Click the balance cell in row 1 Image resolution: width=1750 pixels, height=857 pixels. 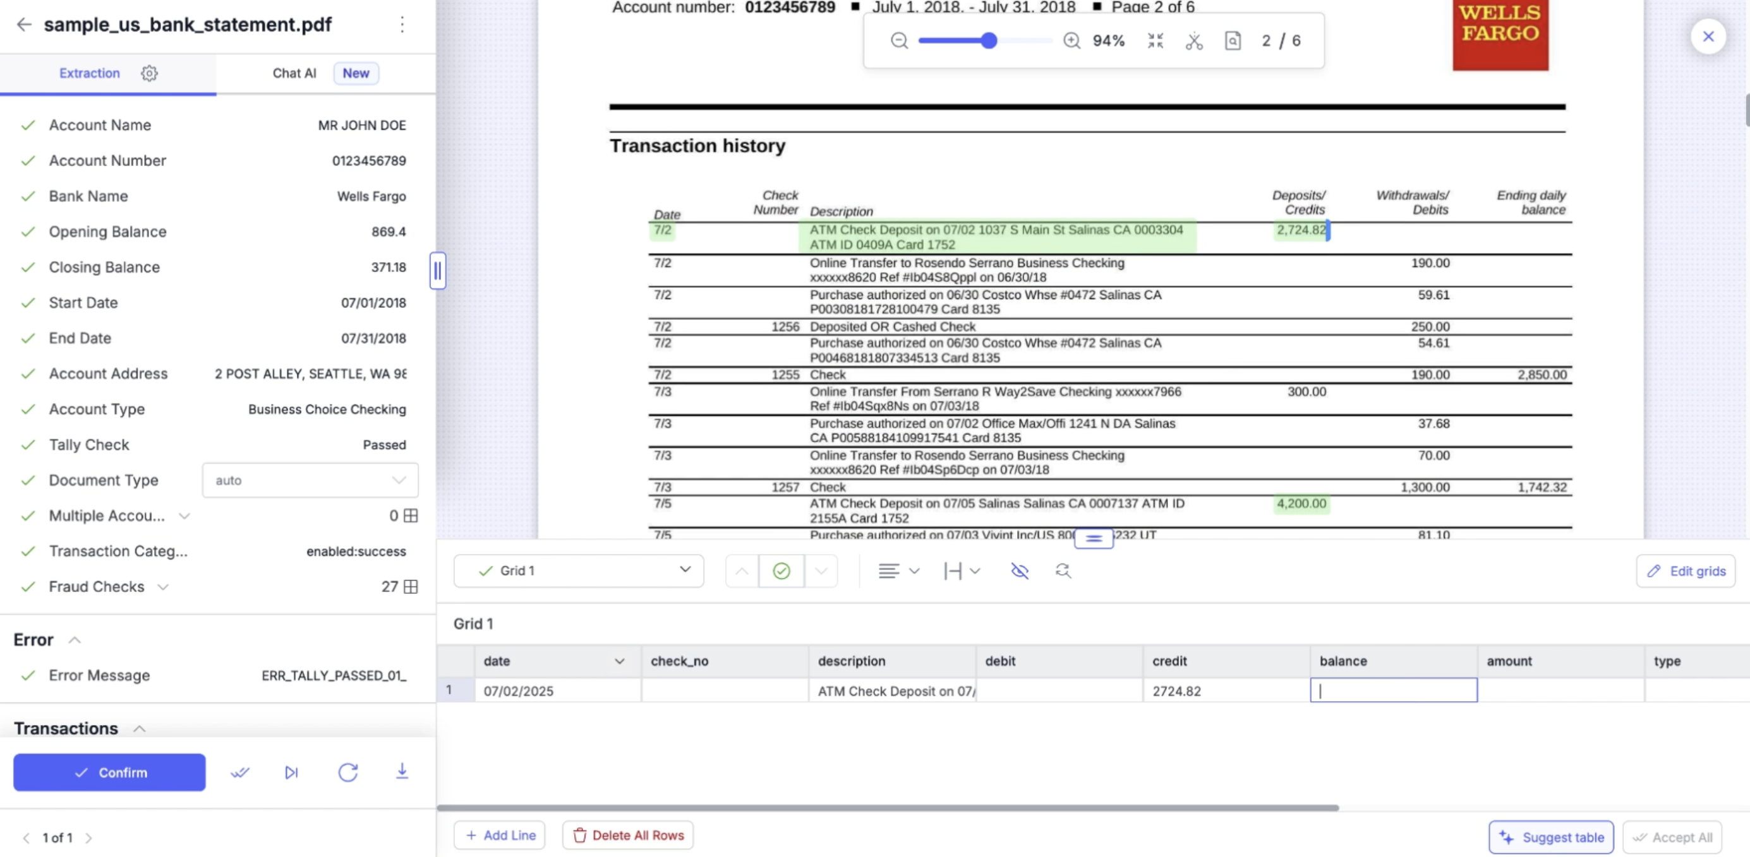click(1393, 691)
